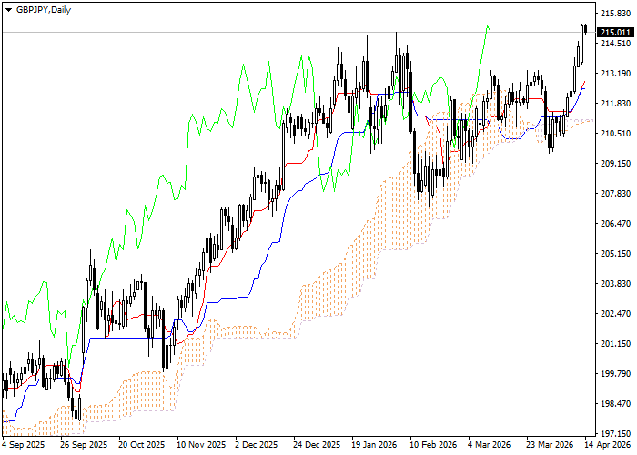Image resolution: width=637 pixels, height=455 pixels.
Task: Click the 10 Feb 2026 date label
Action: pyautogui.click(x=433, y=445)
